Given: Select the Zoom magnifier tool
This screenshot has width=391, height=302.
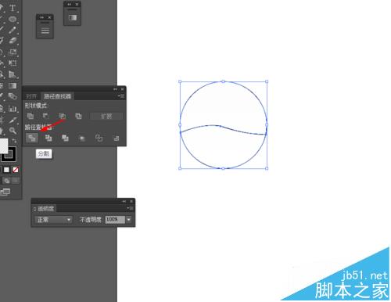Looking at the screenshot, I should point(13,130).
